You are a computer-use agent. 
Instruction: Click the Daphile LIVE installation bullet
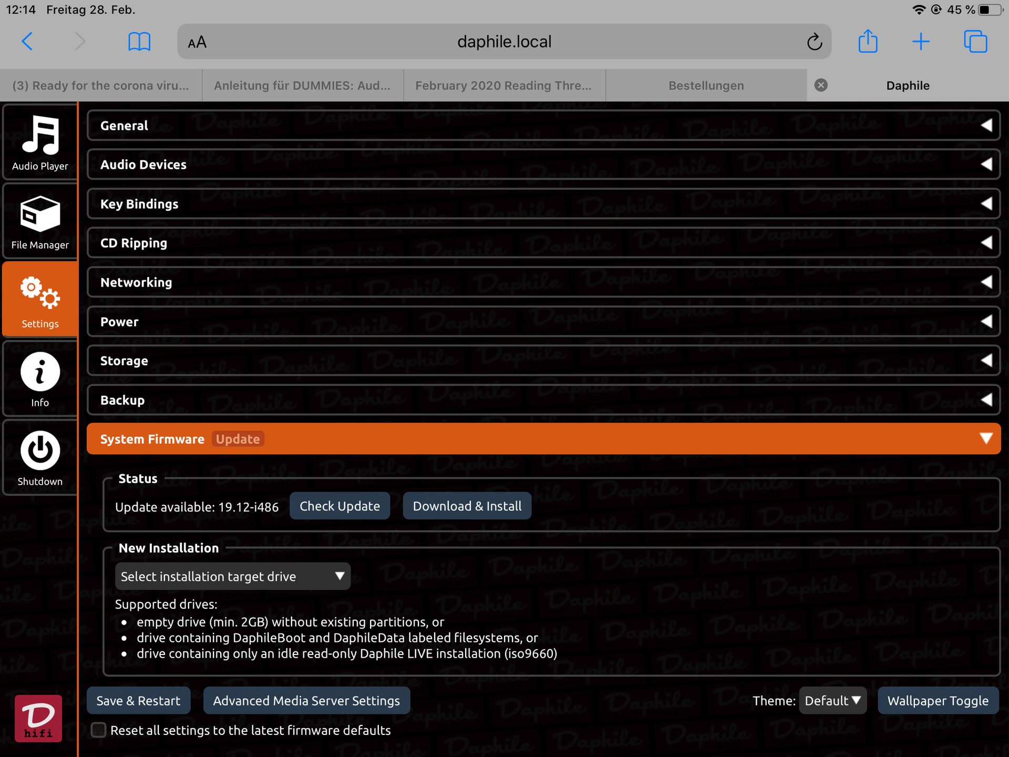347,653
